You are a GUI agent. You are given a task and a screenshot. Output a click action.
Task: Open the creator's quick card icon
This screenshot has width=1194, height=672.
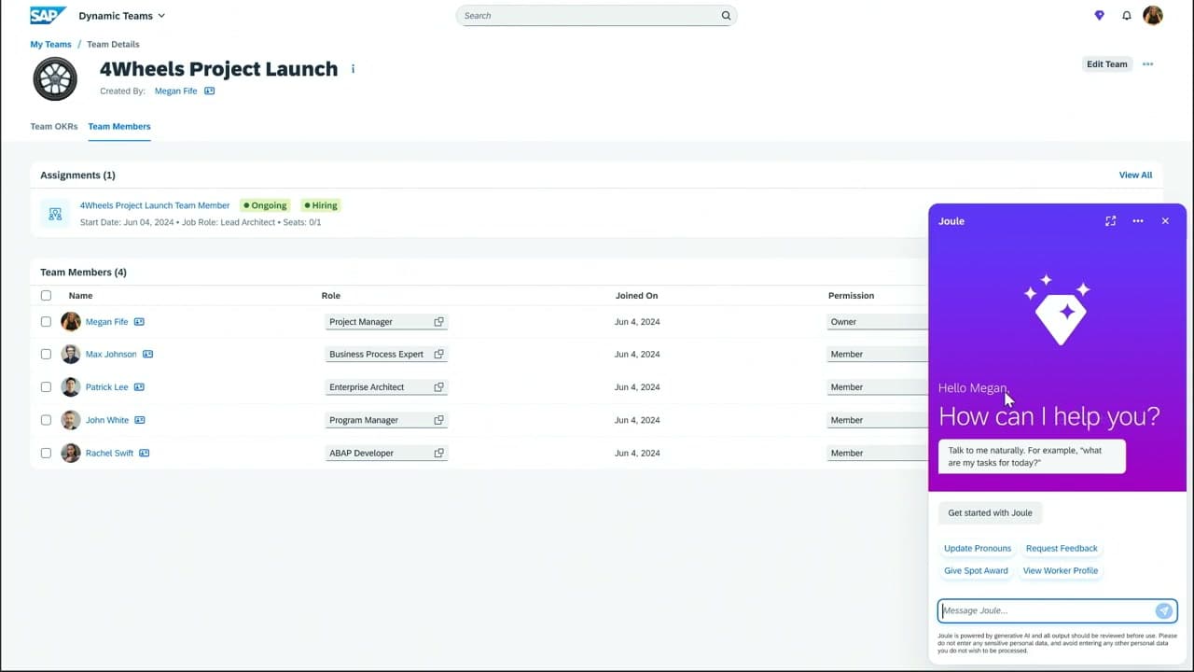tap(210, 91)
